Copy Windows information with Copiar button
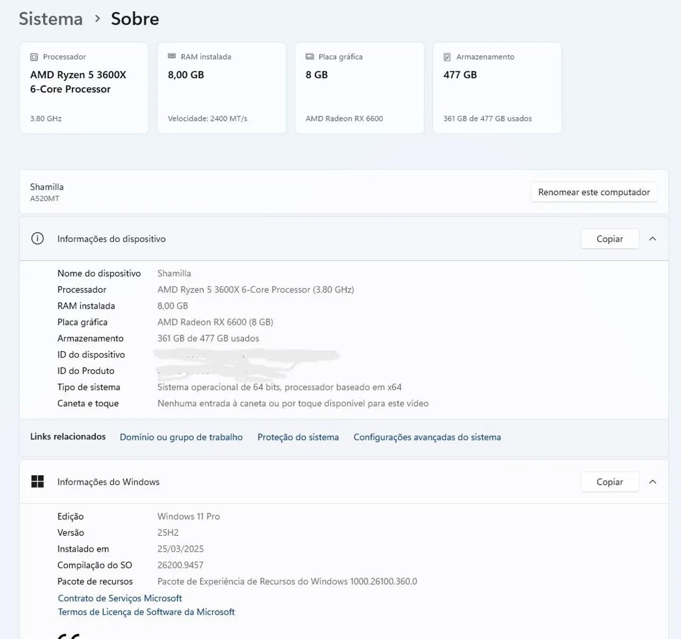The height and width of the screenshot is (639, 681). pos(610,482)
